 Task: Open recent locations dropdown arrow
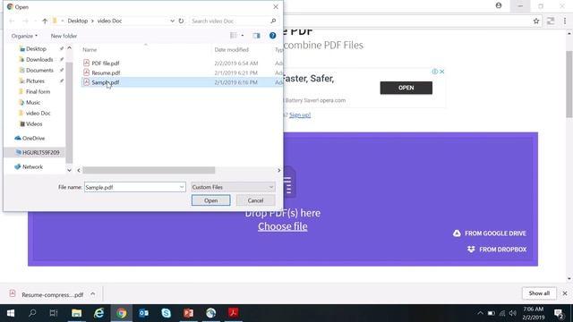(35, 21)
